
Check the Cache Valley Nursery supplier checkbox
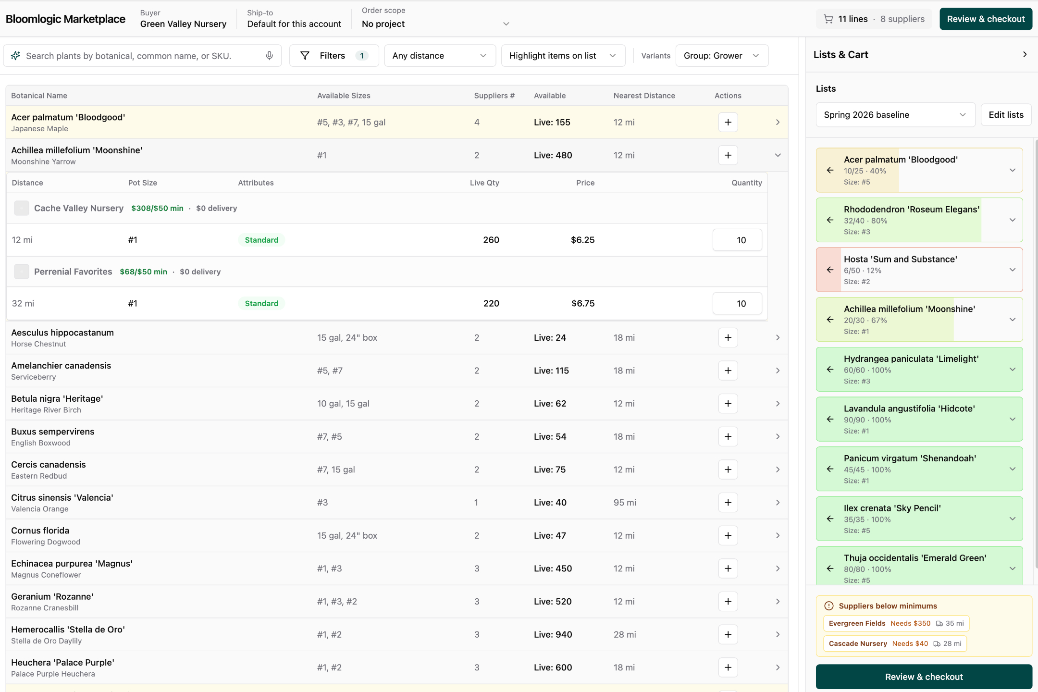point(21,208)
